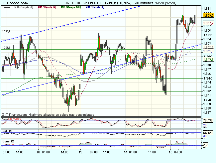The image size is (216, 163).
Task: Click the green 1.349,3 moving average tag
Action: pos(208,60)
